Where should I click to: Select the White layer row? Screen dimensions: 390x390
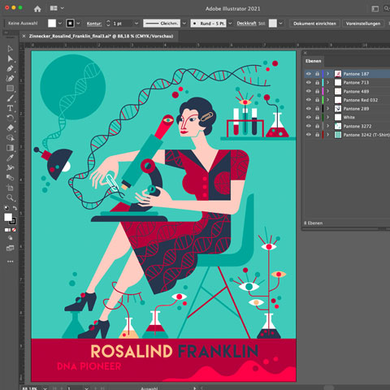(x=348, y=117)
